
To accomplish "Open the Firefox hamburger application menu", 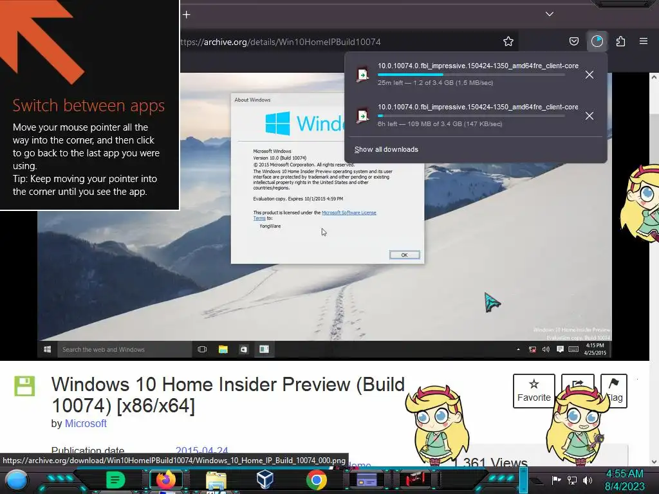I will point(643,41).
